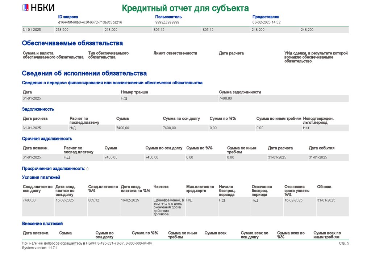Viewport: 371px width, 262px height.
Task: Click the 'Номер транша' column header
Action: pyautogui.click(x=134, y=92)
